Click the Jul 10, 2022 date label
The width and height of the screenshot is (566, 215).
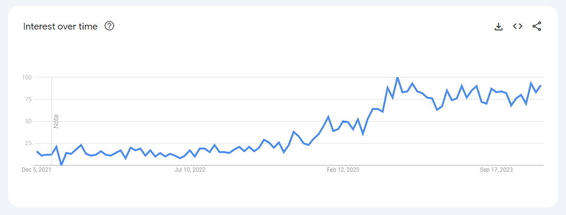click(x=190, y=170)
